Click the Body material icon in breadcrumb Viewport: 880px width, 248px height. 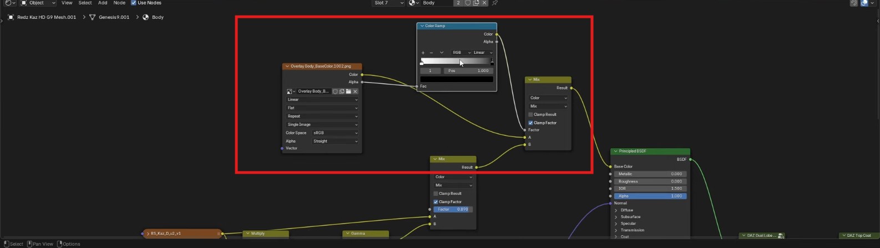coord(145,17)
